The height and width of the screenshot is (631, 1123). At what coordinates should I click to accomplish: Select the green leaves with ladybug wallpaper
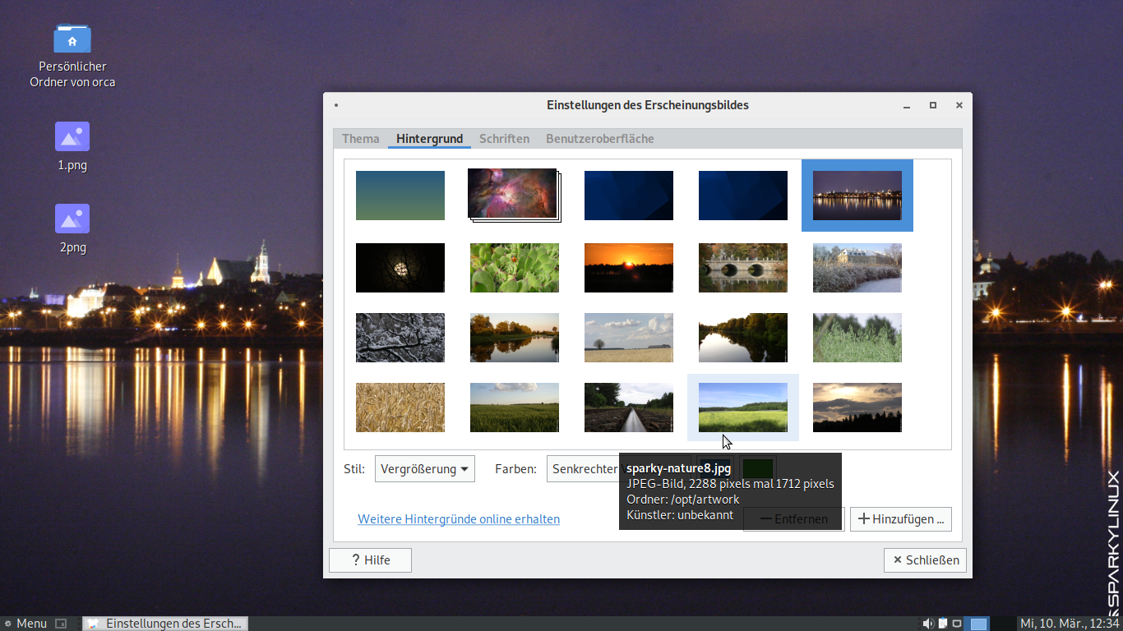pyautogui.click(x=515, y=268)
